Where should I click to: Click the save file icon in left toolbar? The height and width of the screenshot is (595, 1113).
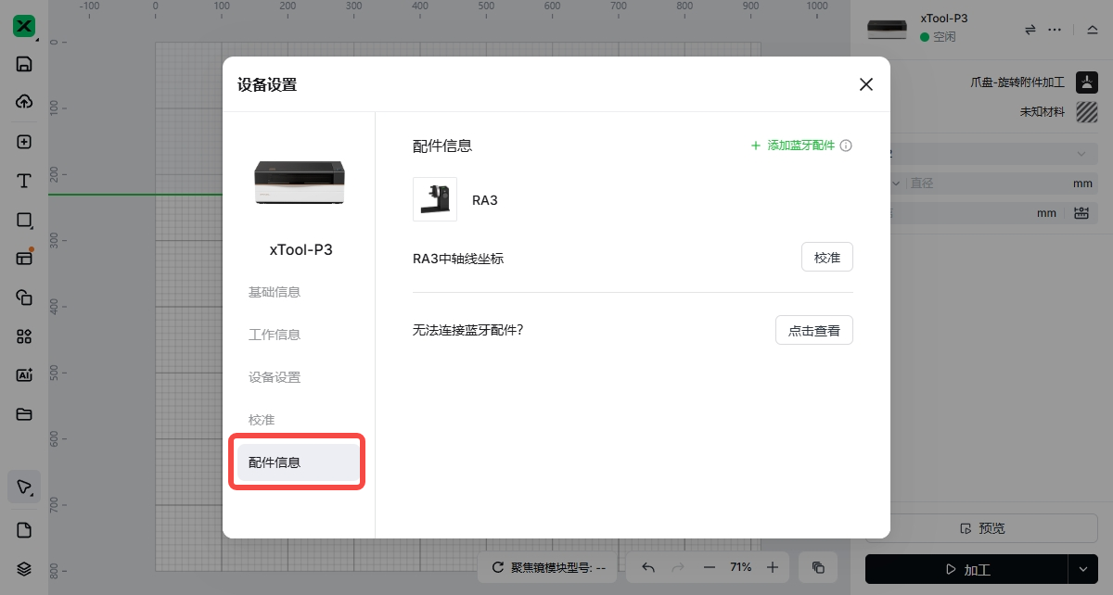click(x=24, y=64)
